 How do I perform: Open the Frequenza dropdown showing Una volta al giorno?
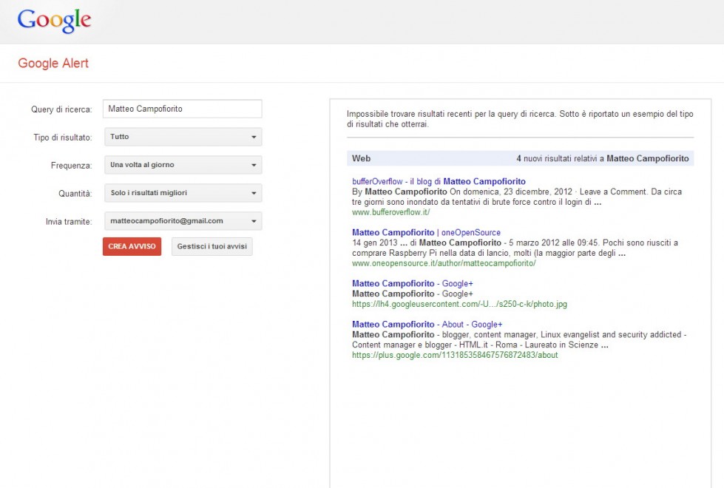point(183,165)
